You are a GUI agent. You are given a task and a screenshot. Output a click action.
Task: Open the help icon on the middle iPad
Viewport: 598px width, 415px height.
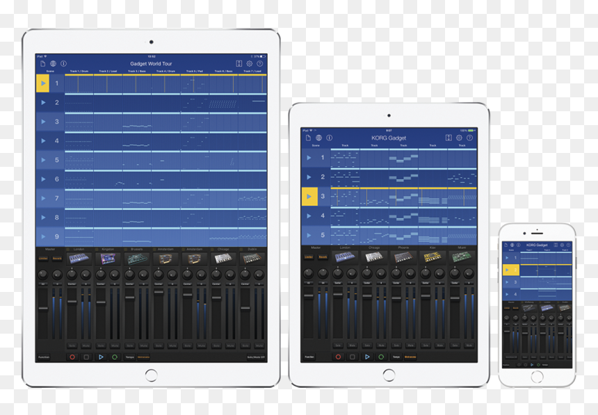(x=470, y=138)
